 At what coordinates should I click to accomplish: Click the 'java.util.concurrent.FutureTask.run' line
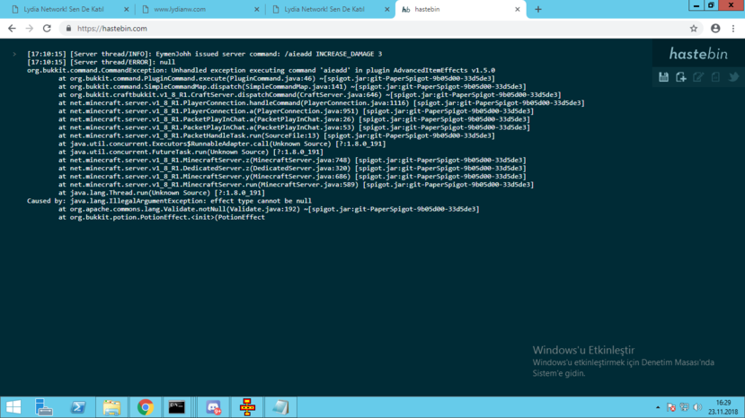(x=191, y=152)
